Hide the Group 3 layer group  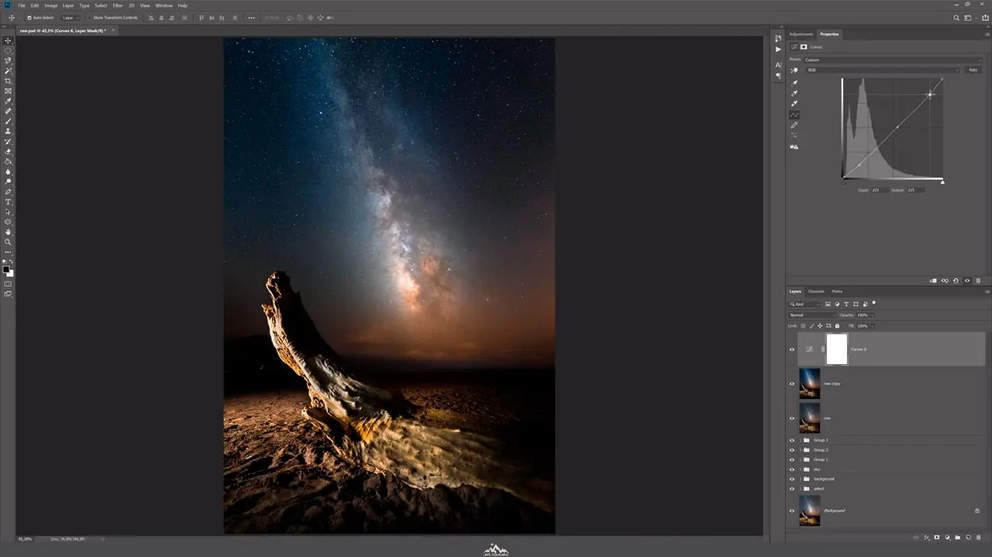pos(791,440)
